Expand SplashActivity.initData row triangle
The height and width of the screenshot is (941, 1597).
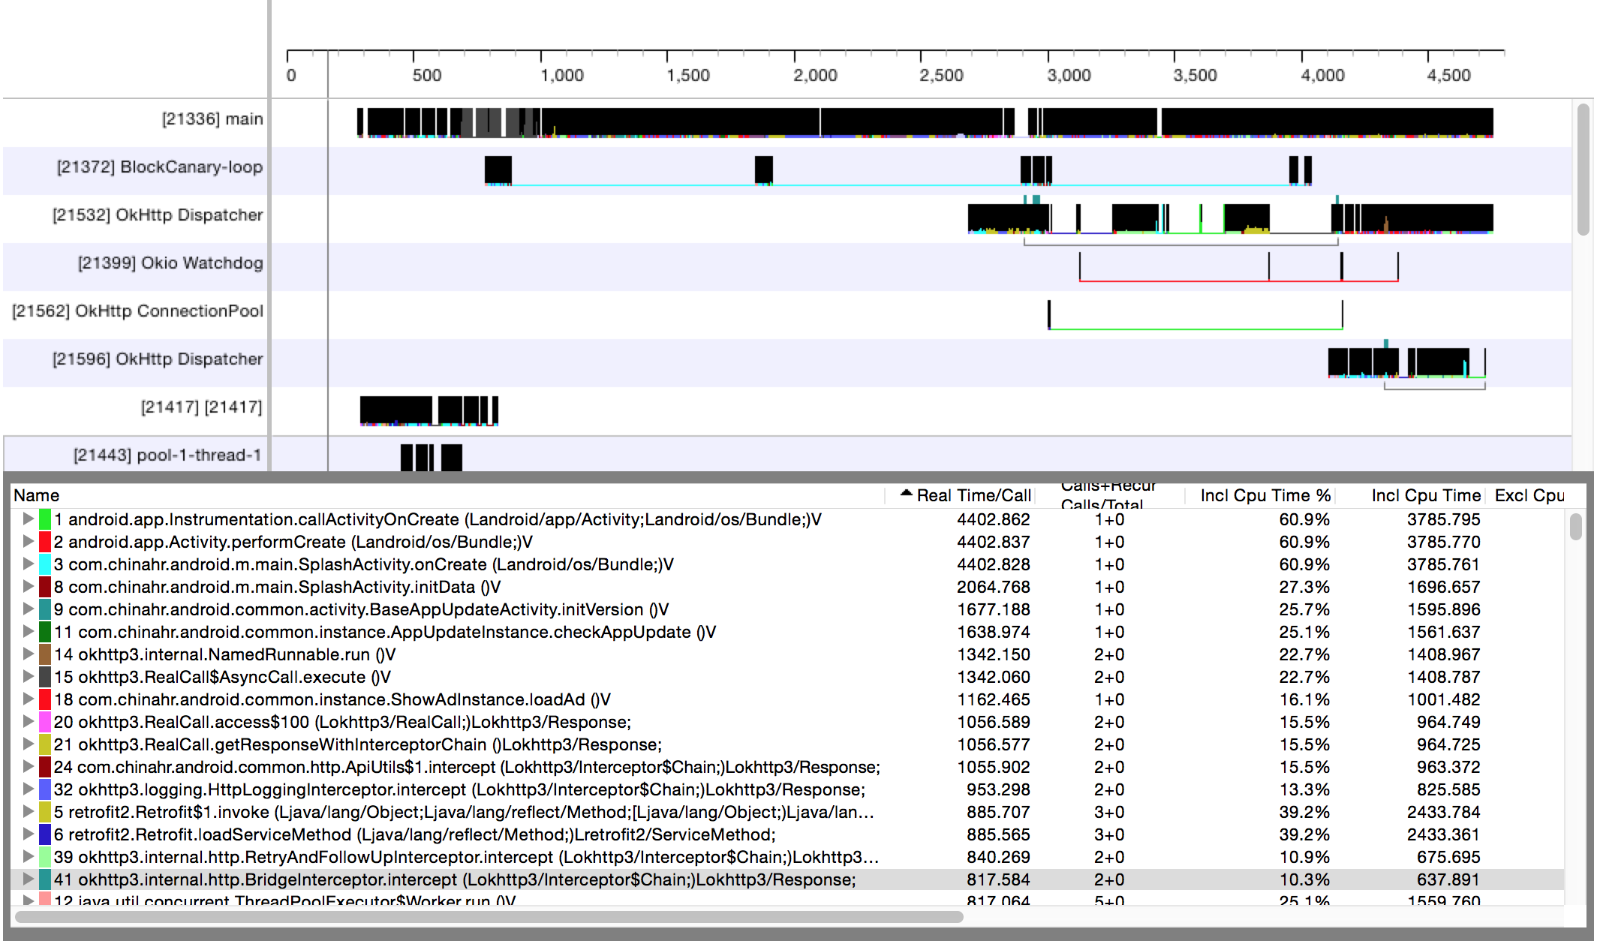(x=28, y=586)
